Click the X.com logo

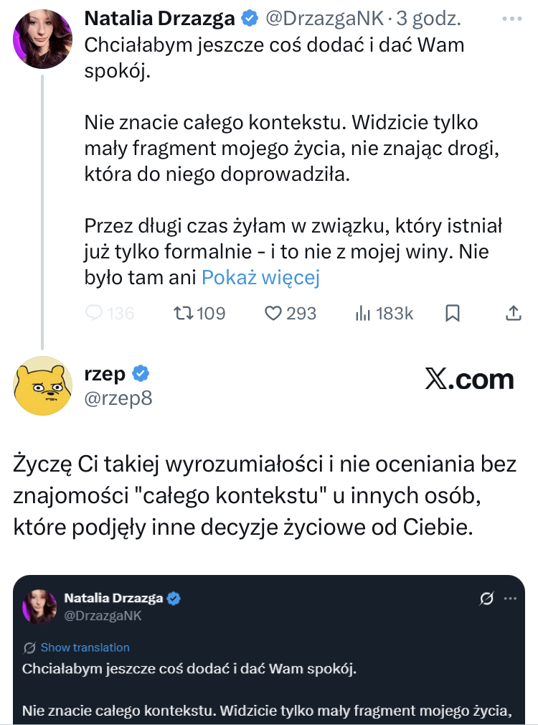click(x=469, y=379)
